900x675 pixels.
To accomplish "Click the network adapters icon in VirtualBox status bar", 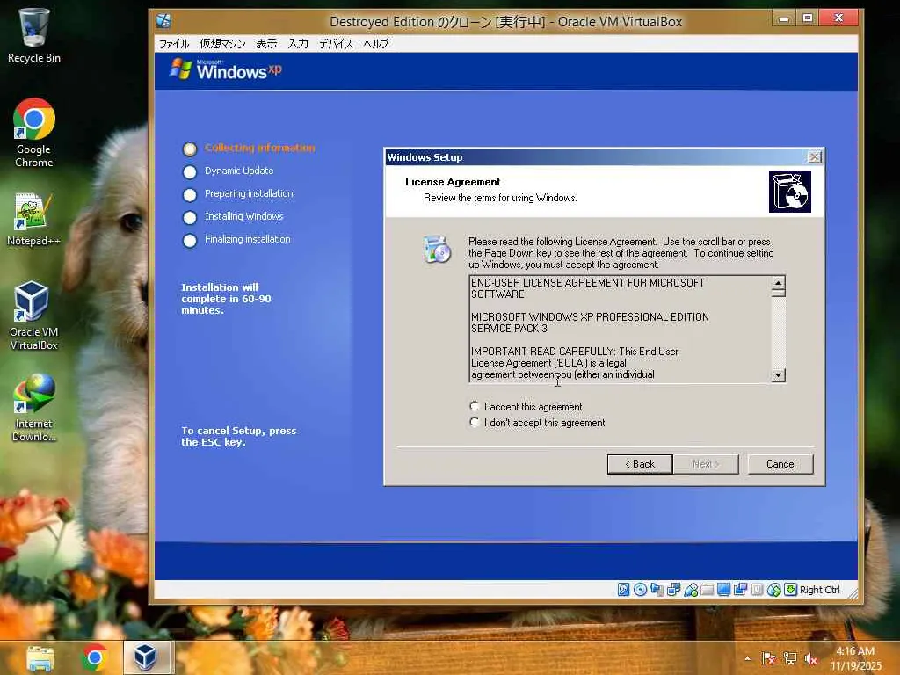I will pyautogui.click(x=673, y=590).
